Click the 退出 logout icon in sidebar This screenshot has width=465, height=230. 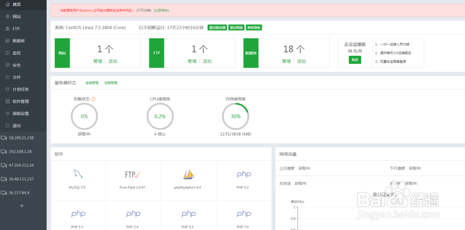(x=8, y=125)
